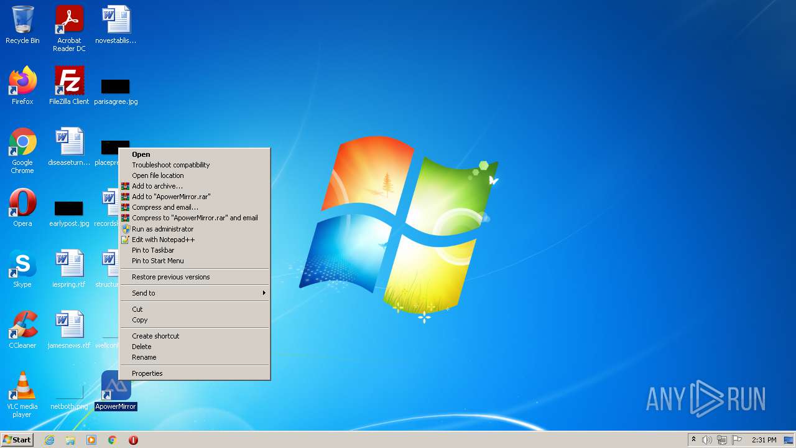
Task: Select the CCleaner desktop shortcut
Action: click(x=22, y=330)
